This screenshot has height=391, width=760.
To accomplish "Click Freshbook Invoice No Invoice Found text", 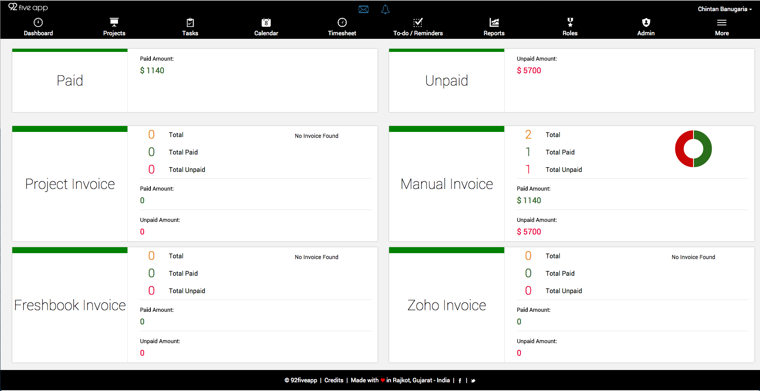I will (x=317, y=257).
